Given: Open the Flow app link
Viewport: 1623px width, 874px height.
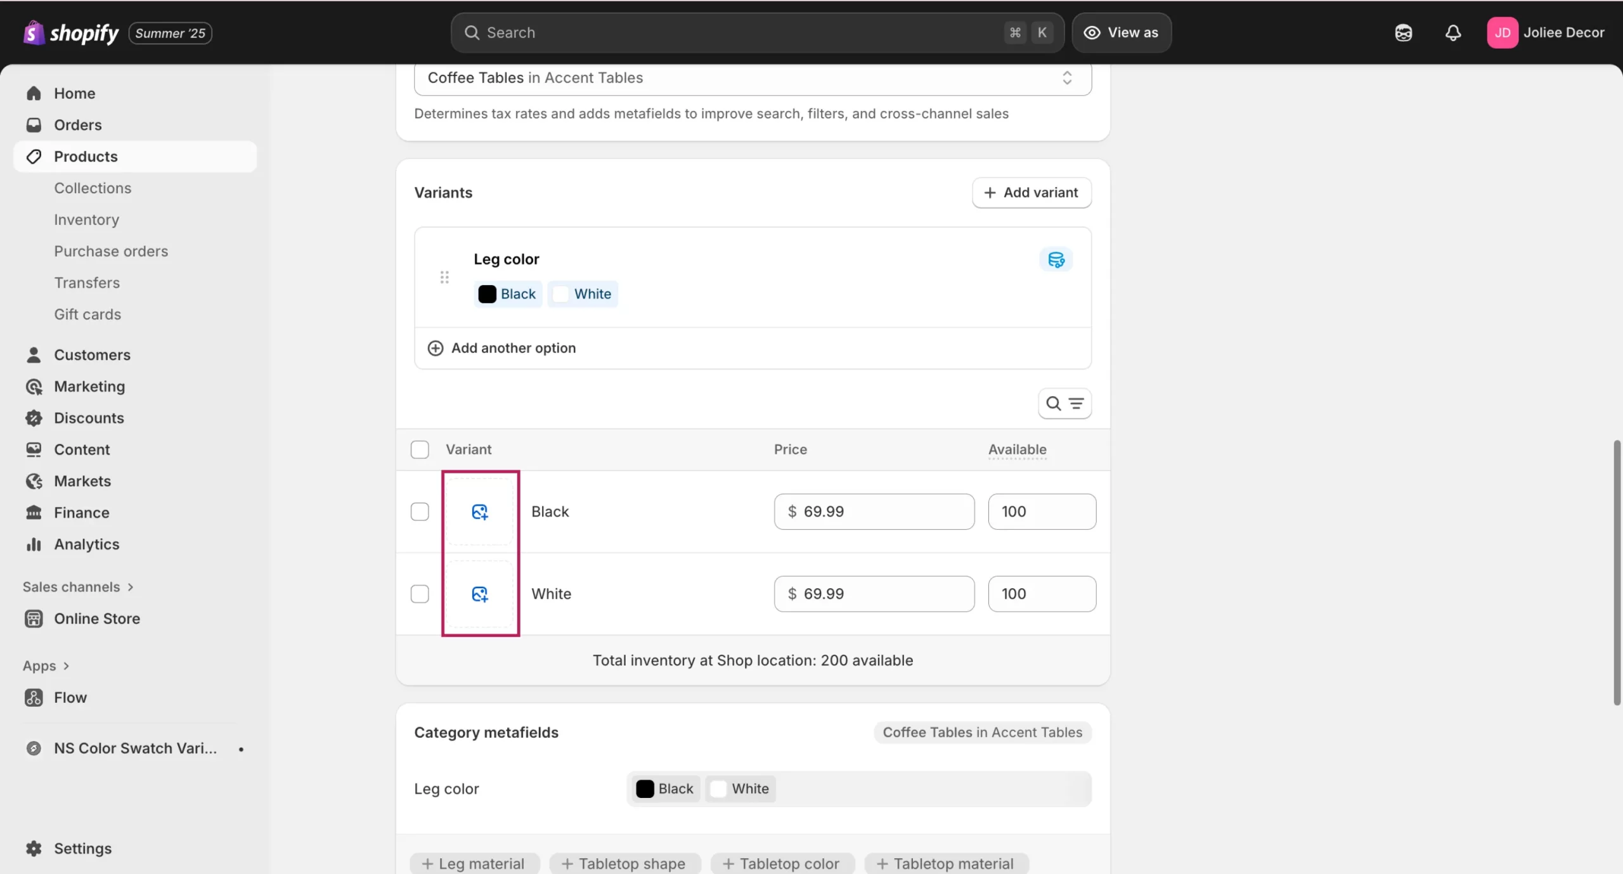Looking at the screenshot, I should (70, 698).
